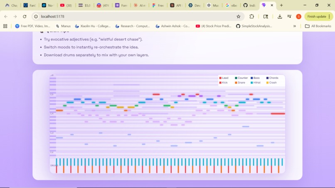Image resolution: width=335 pixels, height=188 pixels.
Task: Open the Downloads icon
Action: click(x=280, y=17)
